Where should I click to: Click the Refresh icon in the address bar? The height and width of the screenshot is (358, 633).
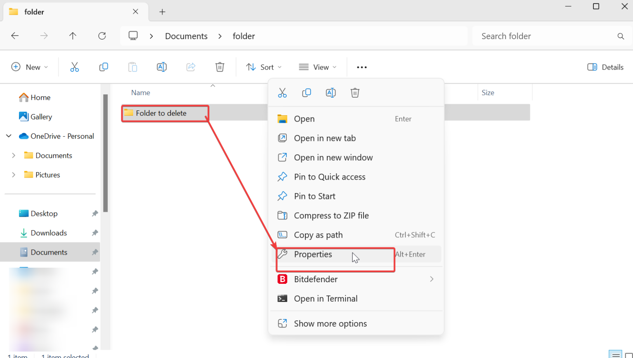(102, 36)
